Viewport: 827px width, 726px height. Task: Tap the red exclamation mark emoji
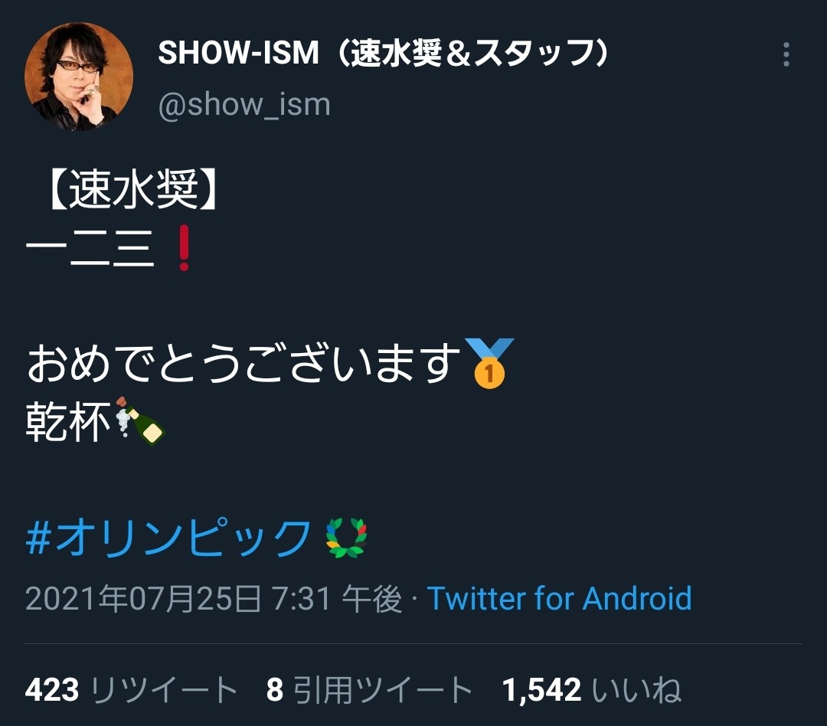184,248
